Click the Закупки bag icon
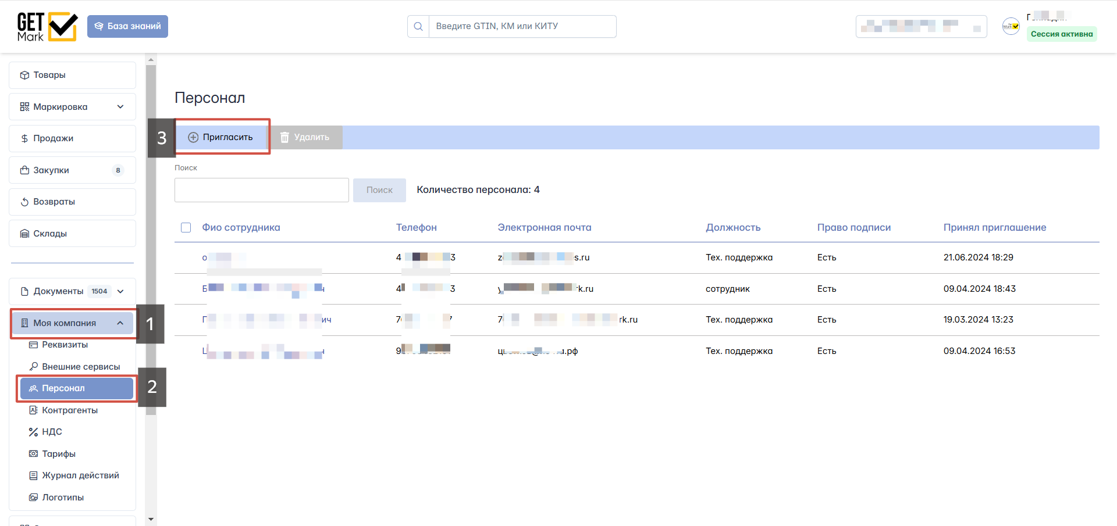1117x526 pixels. point(24,170)
